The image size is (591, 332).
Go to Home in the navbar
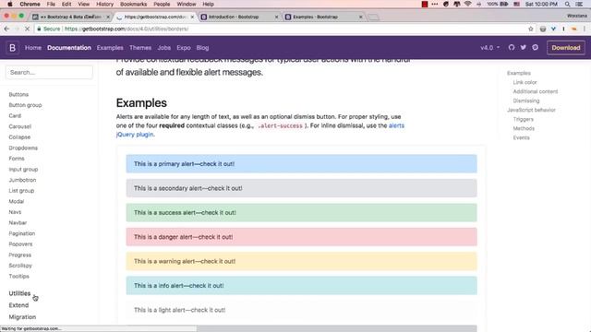pos(33,48)
